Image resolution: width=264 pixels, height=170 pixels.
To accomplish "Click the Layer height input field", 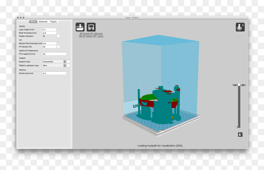I will point(49,30).
